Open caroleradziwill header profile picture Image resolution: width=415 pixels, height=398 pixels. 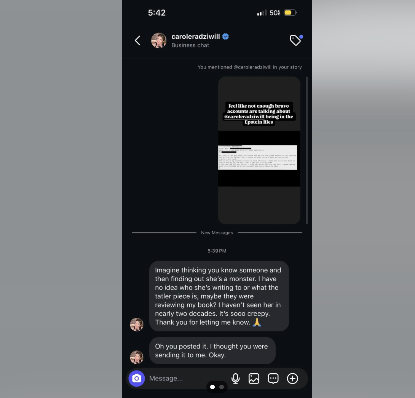click(159, 40)
